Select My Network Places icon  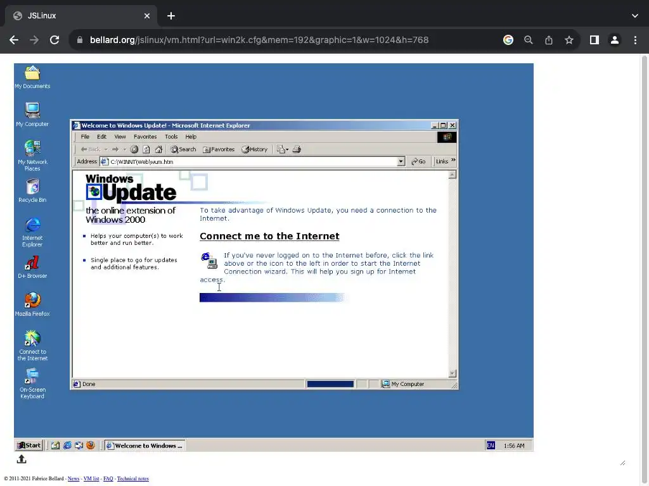(x=32, y=156)
